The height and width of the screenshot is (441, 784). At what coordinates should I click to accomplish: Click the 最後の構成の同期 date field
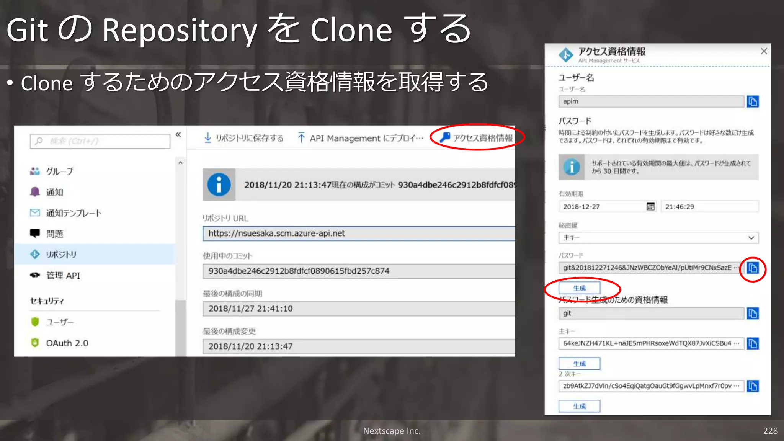click(359, 309)
